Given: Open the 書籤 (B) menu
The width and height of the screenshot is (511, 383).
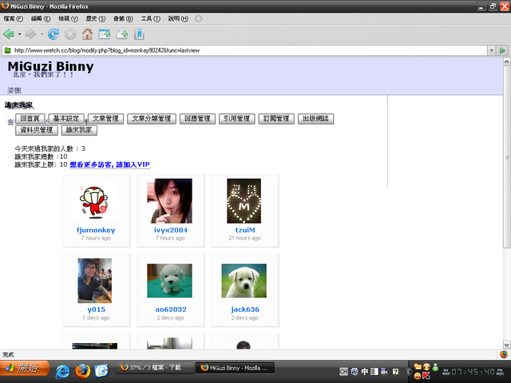Looking at the screenshot, I should click(x=123, y=18).
